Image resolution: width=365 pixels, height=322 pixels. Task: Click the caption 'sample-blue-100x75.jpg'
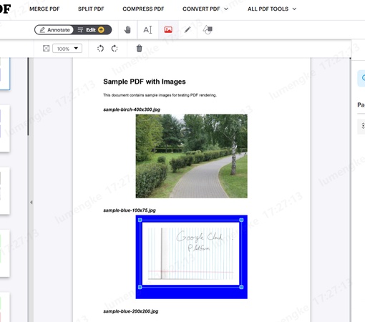click(x=130, y=210)
